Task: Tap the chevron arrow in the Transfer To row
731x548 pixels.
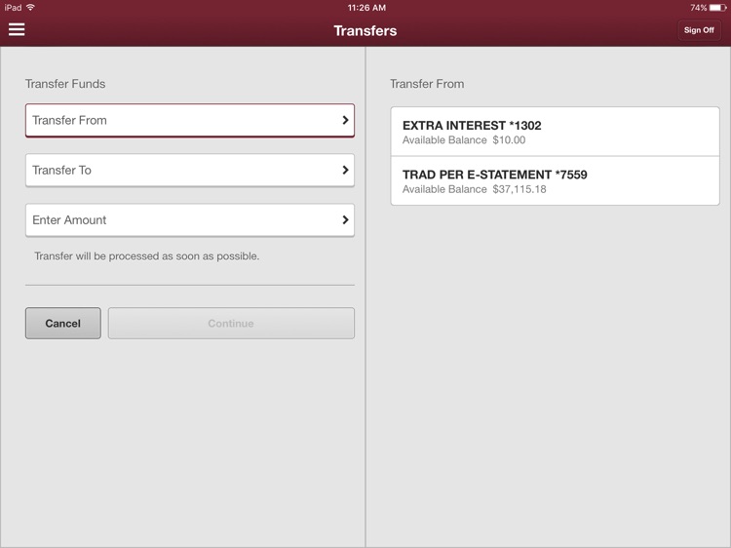Action: click(x=345, y=171)
